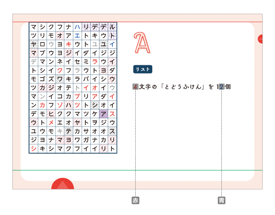Choose the コ cell in the grid

[x=60, y=96]
